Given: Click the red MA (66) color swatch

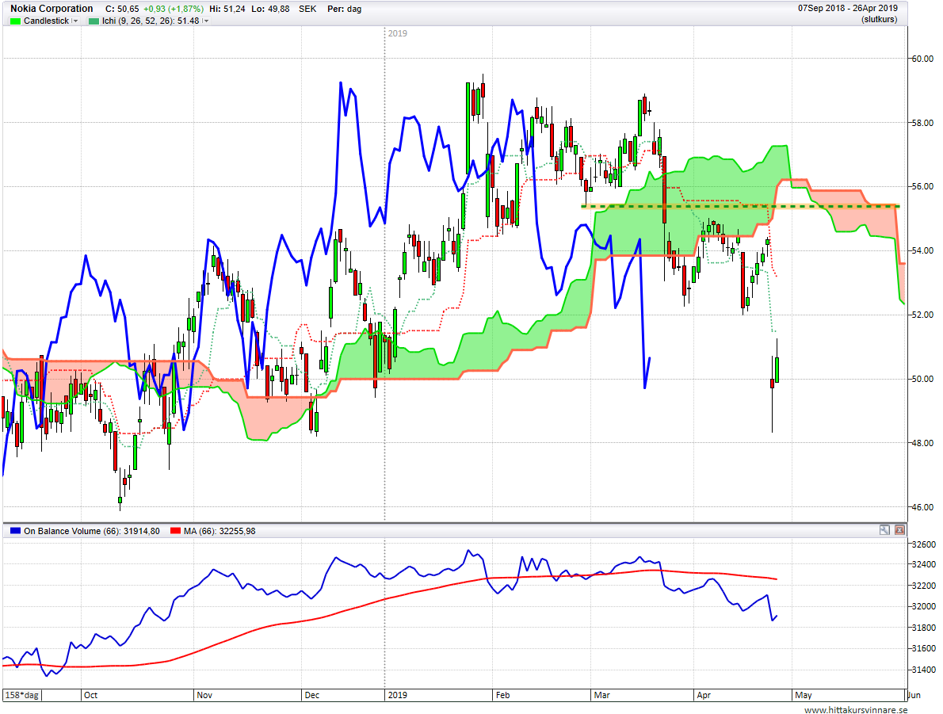Looking at the screenshot, I should [x=176, y=531].
